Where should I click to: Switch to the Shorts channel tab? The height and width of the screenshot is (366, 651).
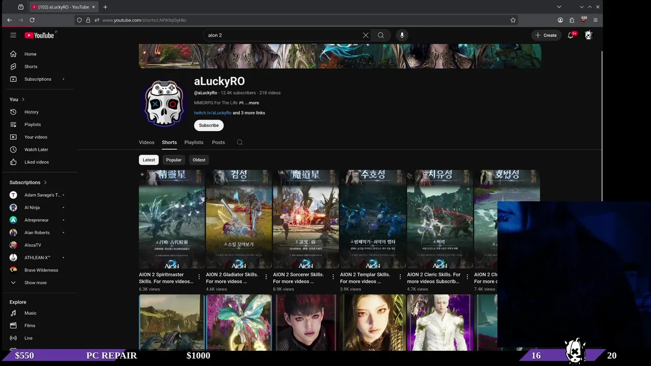(169, 142)
